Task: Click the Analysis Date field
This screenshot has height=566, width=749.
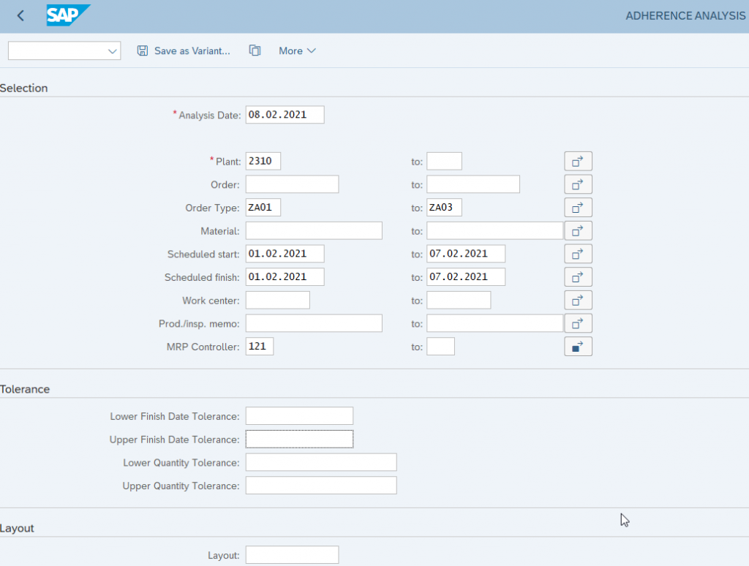Action: 285,115
